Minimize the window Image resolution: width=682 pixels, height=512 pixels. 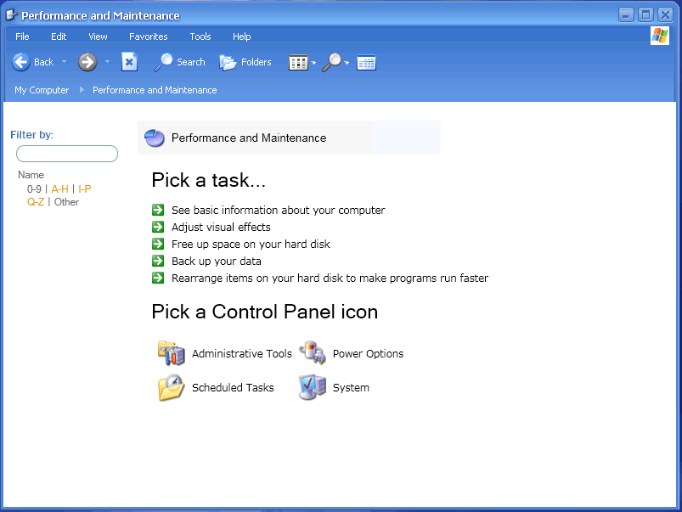point(626,14)
